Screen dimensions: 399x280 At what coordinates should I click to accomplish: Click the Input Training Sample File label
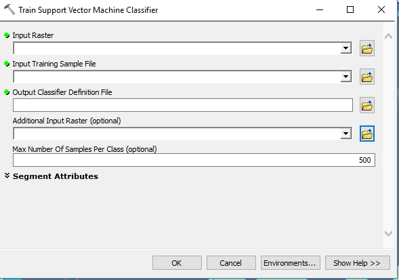tap(54, 64)
